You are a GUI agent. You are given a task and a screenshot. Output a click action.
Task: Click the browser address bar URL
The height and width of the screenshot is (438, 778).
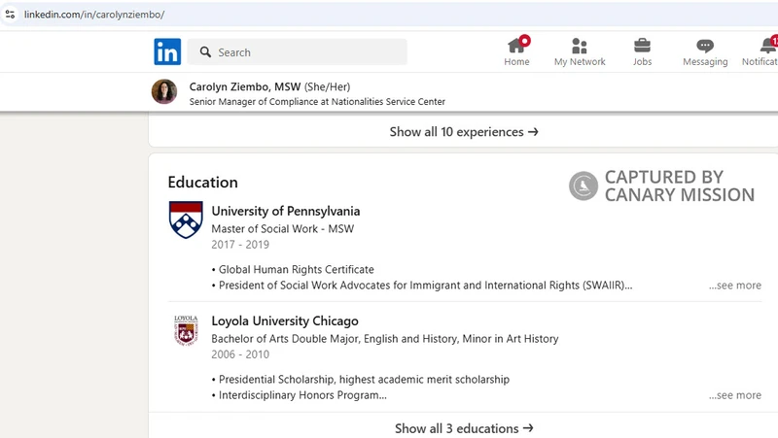pos(93,15)
